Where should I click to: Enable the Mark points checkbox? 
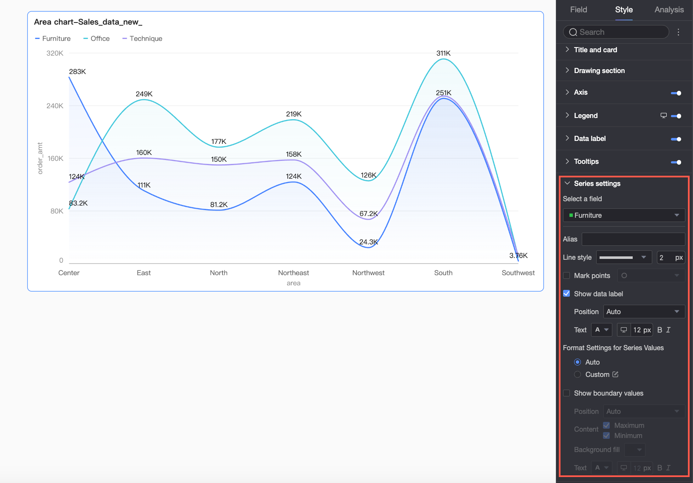click(566, 275)
